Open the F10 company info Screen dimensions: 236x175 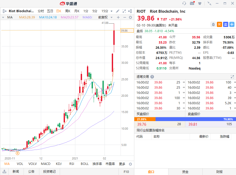coord(126,172)
